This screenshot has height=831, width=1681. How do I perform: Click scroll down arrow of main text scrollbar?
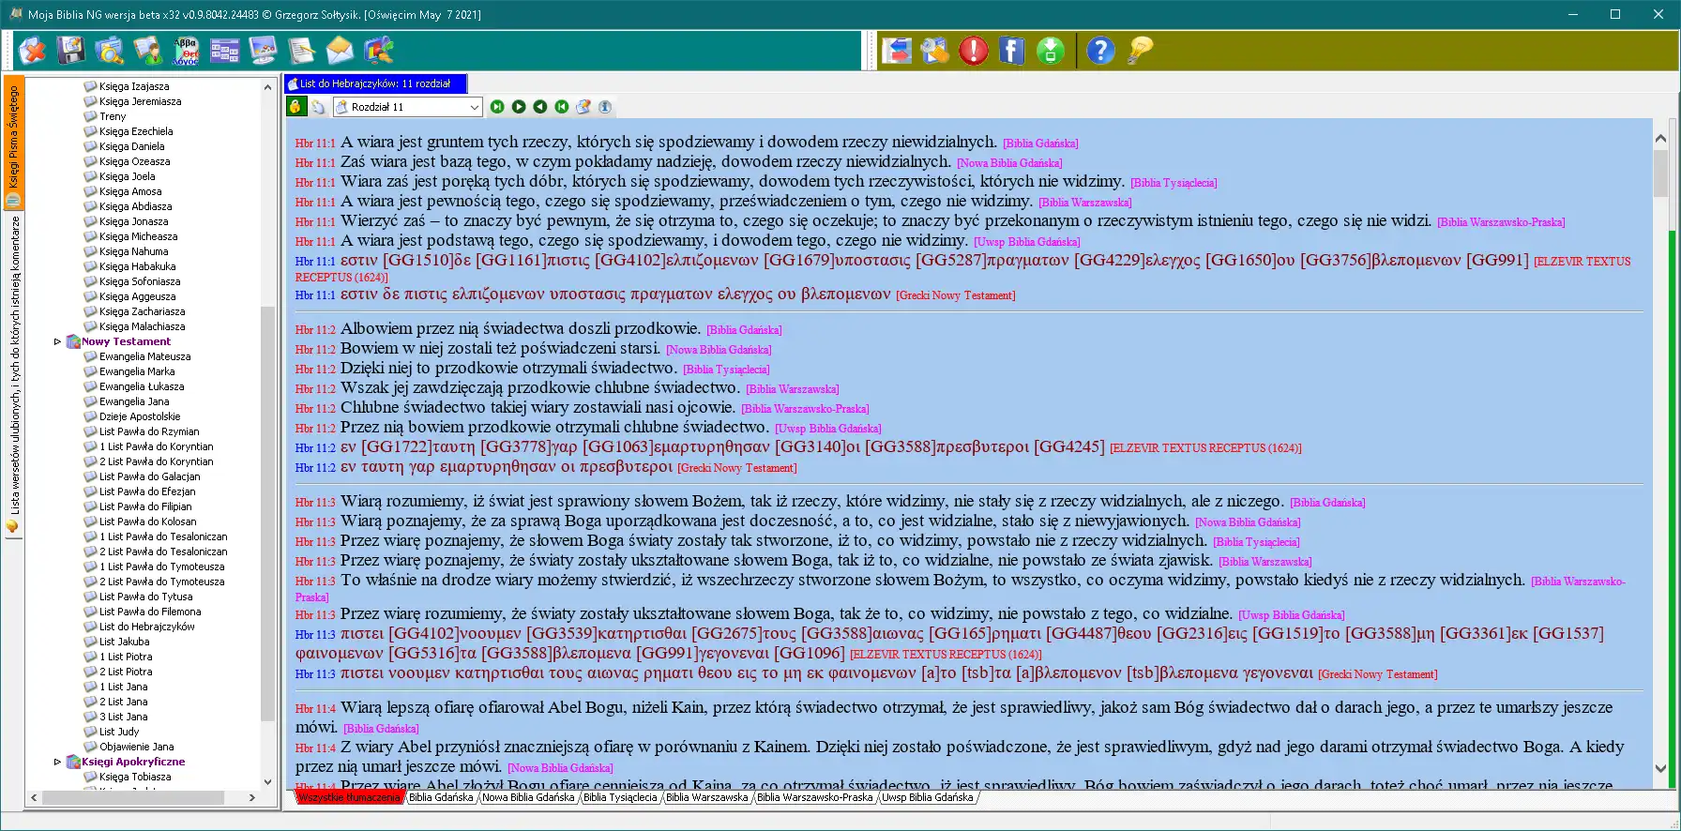point(1660,768)
